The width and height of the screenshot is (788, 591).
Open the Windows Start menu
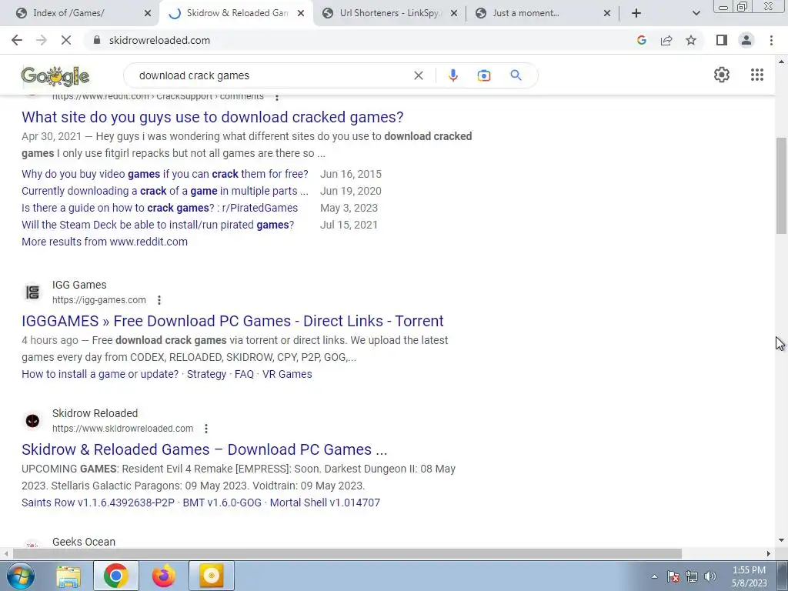[x=20, y=576]
